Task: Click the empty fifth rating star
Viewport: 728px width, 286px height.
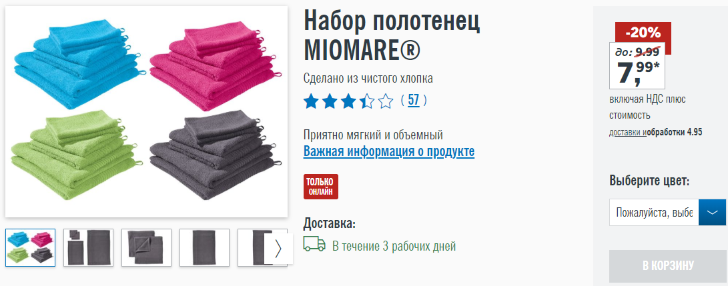Action: [x=386, y=101]
